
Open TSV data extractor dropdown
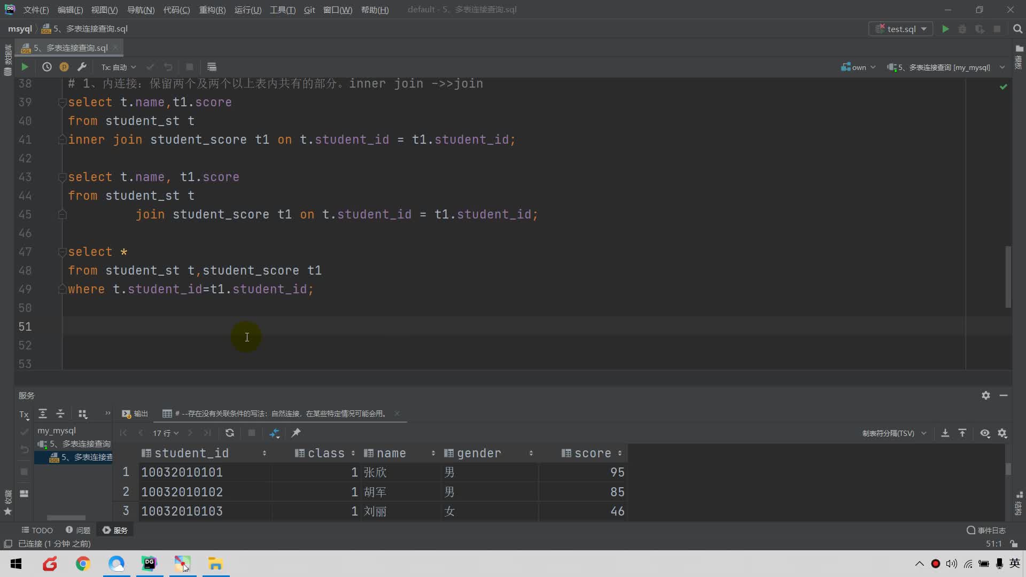point(894,433)
